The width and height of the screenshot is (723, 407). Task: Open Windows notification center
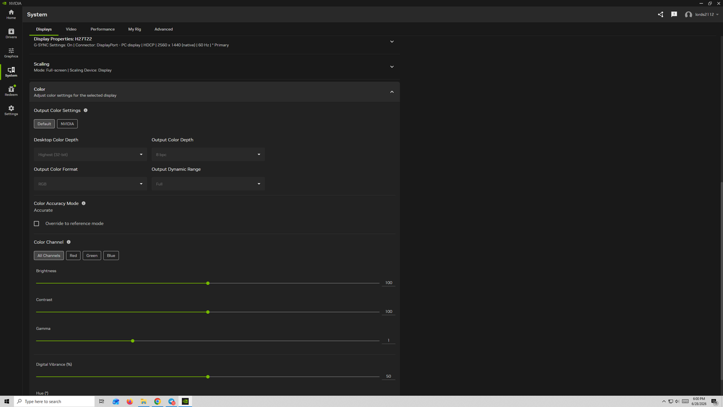714,401
